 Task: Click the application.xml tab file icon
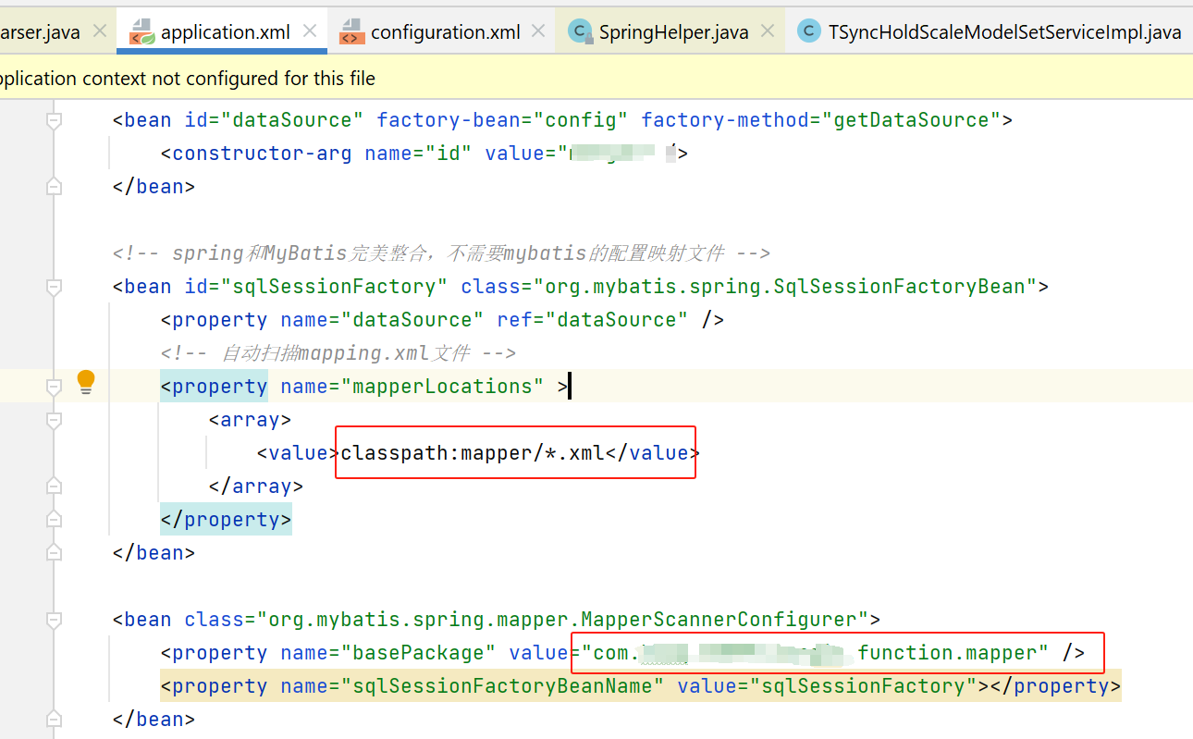(x=141, y=32)
